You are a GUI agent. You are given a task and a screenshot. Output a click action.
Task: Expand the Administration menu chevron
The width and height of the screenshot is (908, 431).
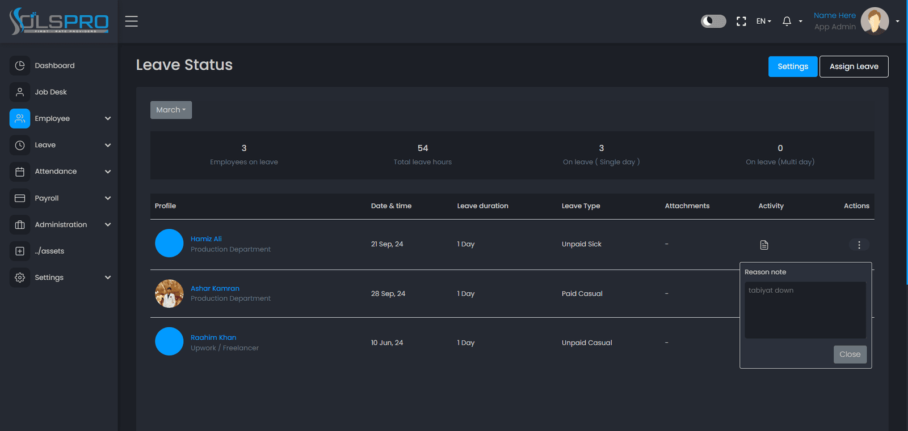click(108, 225)
